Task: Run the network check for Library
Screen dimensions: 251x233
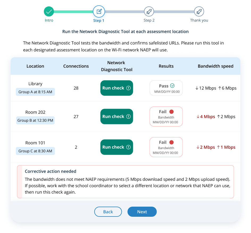Action: coord(116,88)
